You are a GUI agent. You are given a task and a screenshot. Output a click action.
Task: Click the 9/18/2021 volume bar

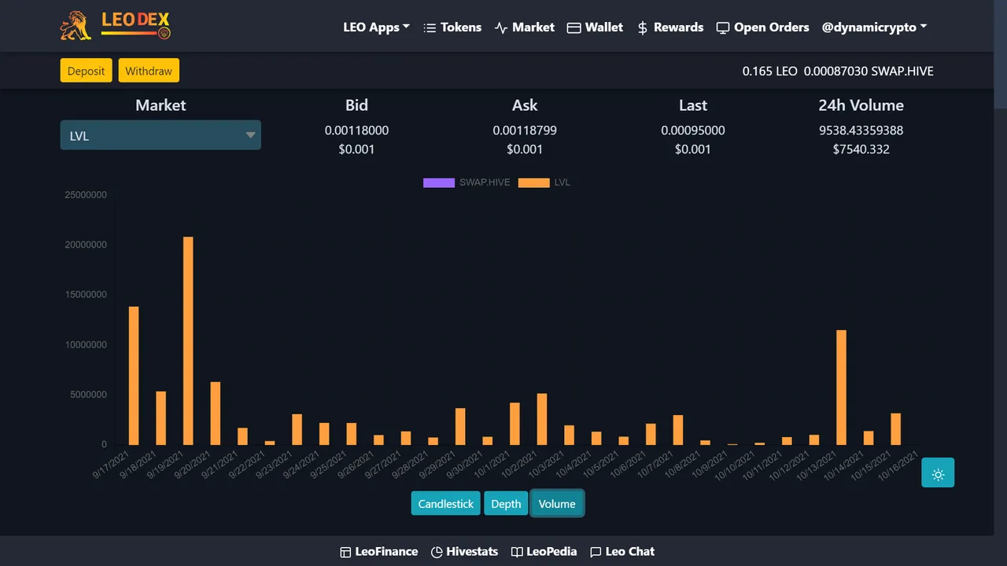(161, 418)
